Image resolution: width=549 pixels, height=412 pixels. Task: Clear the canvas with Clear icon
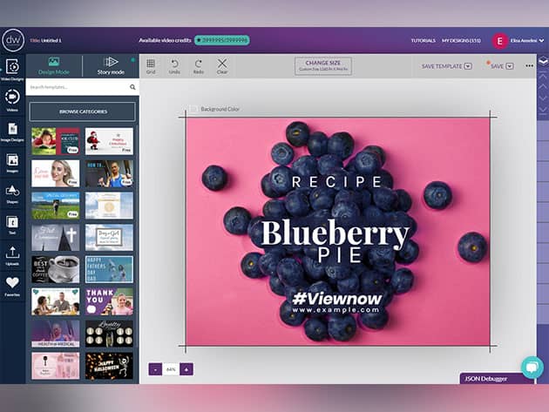click(x=221, y=65)
